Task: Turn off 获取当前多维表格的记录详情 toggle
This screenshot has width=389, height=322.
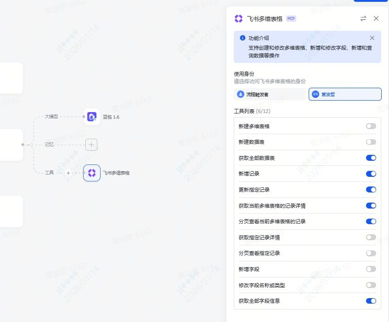Action: pos(371,206)
